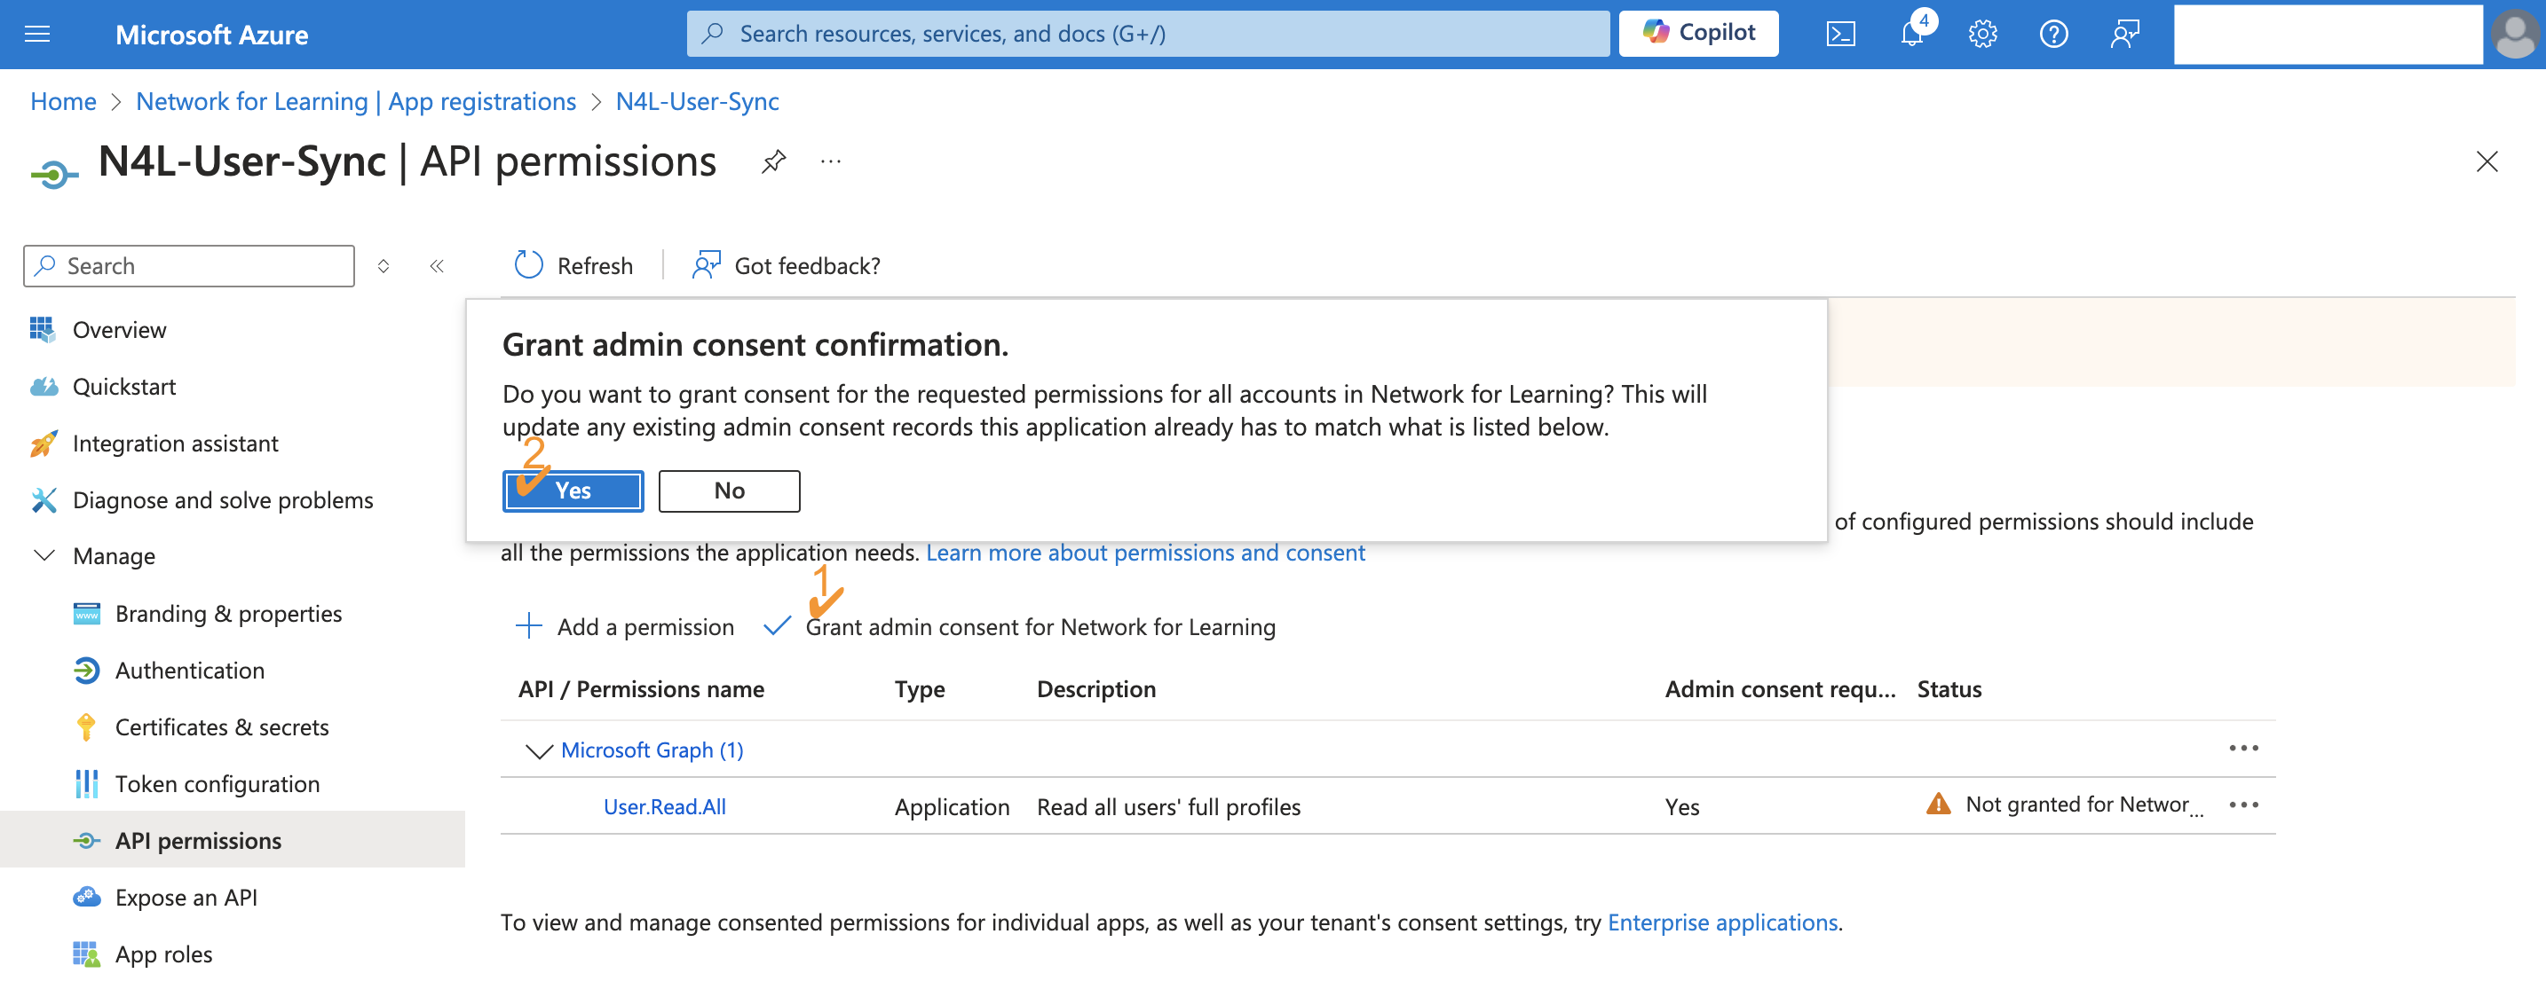Pin the API permissions page
Image resolution: width=2546 pixels, height=997 pixels.
pyautogui.click(x=773, y=161)
